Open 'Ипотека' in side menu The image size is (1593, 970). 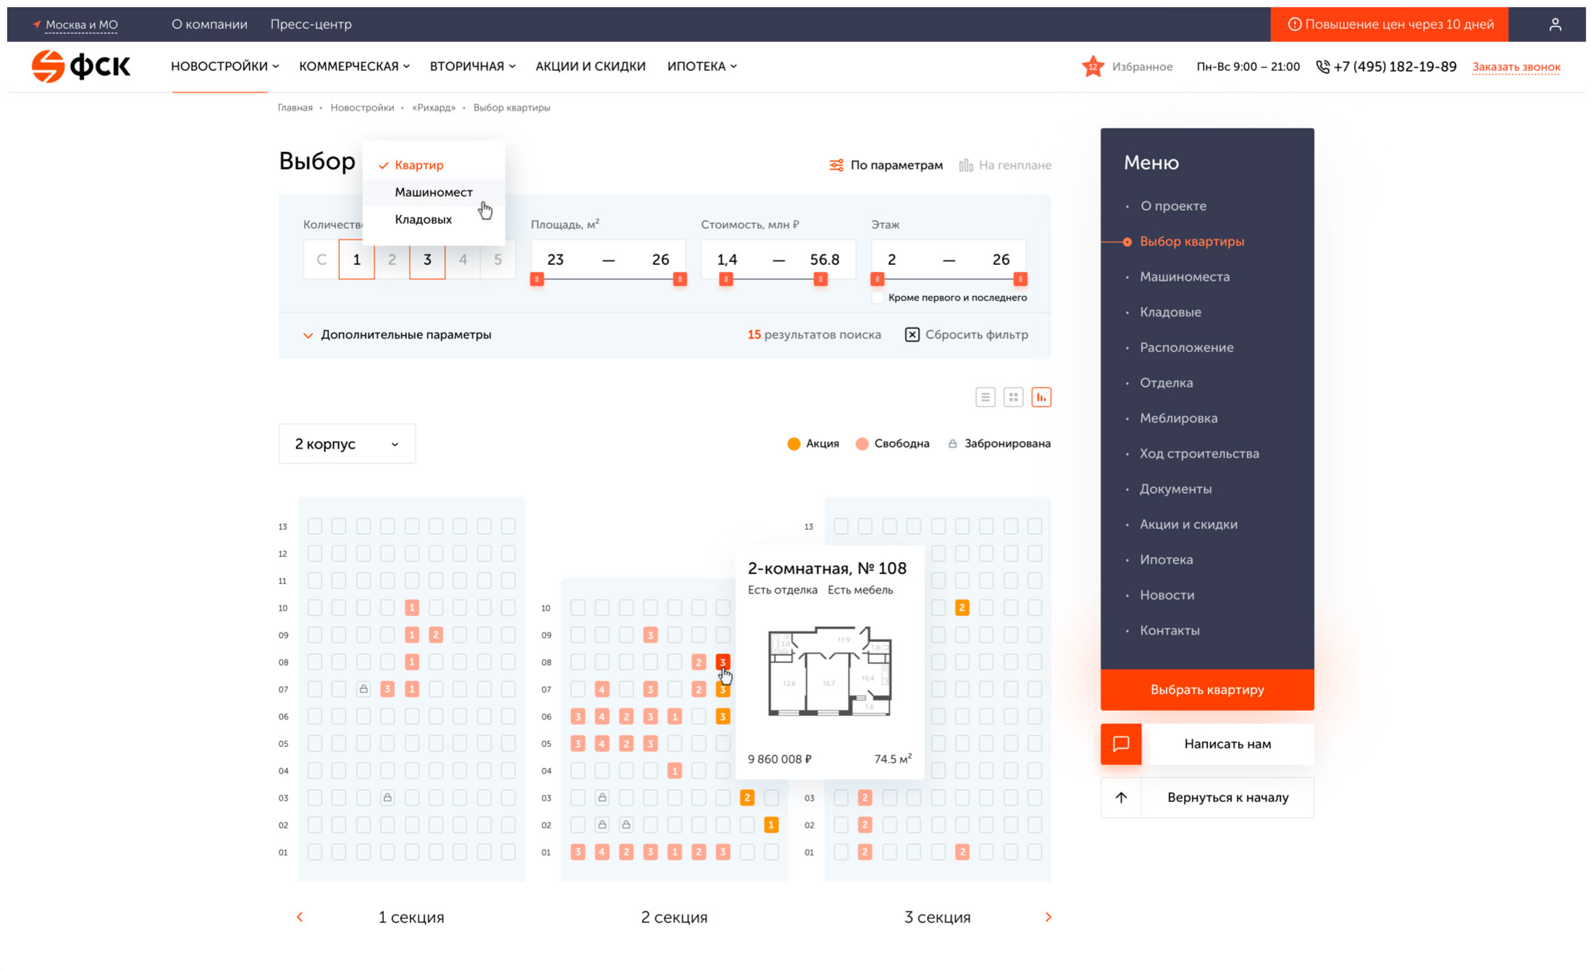(x=1166, y=560)
